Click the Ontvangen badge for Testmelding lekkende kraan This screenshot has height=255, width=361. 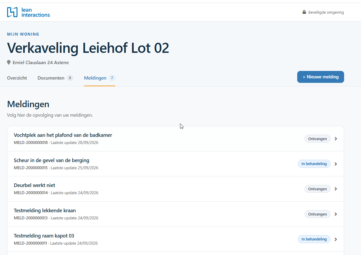pos(317,214)
